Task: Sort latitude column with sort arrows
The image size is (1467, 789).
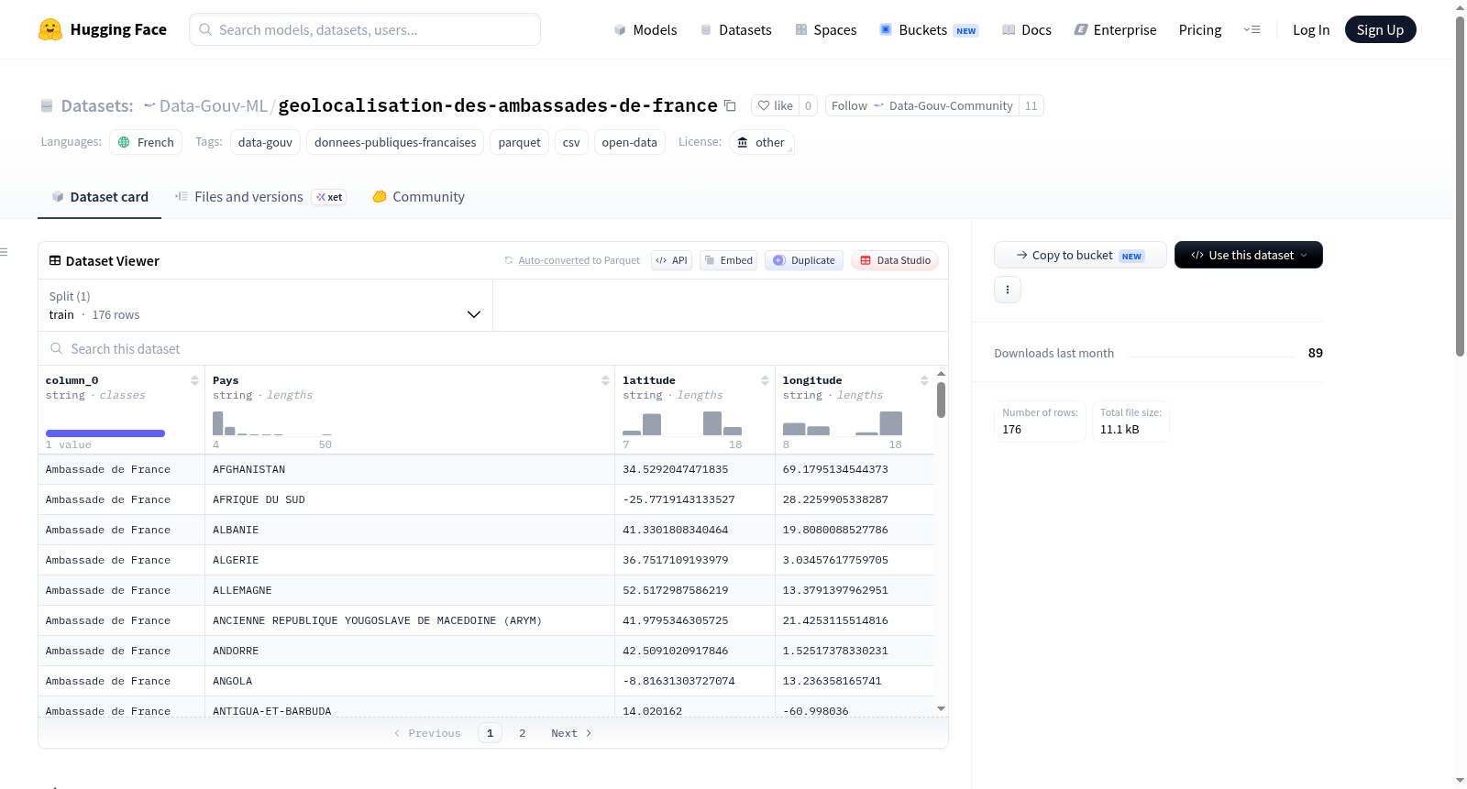Action: 765,380
